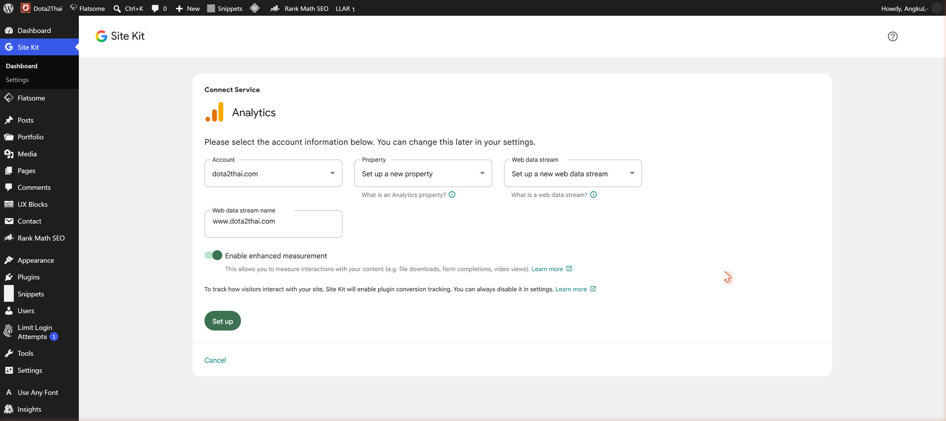Open Posts in the sidebar
The height and width of the screenshot is (421, 946).
39,120
